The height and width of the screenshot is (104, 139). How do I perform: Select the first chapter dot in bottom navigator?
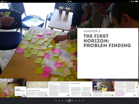click(56, 101)
